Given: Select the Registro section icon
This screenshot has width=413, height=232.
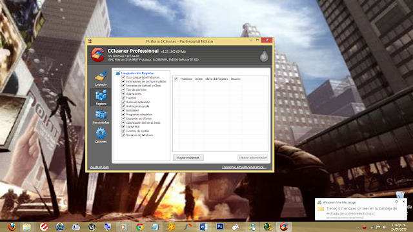Looking at the screenshot, I should 101,97.
